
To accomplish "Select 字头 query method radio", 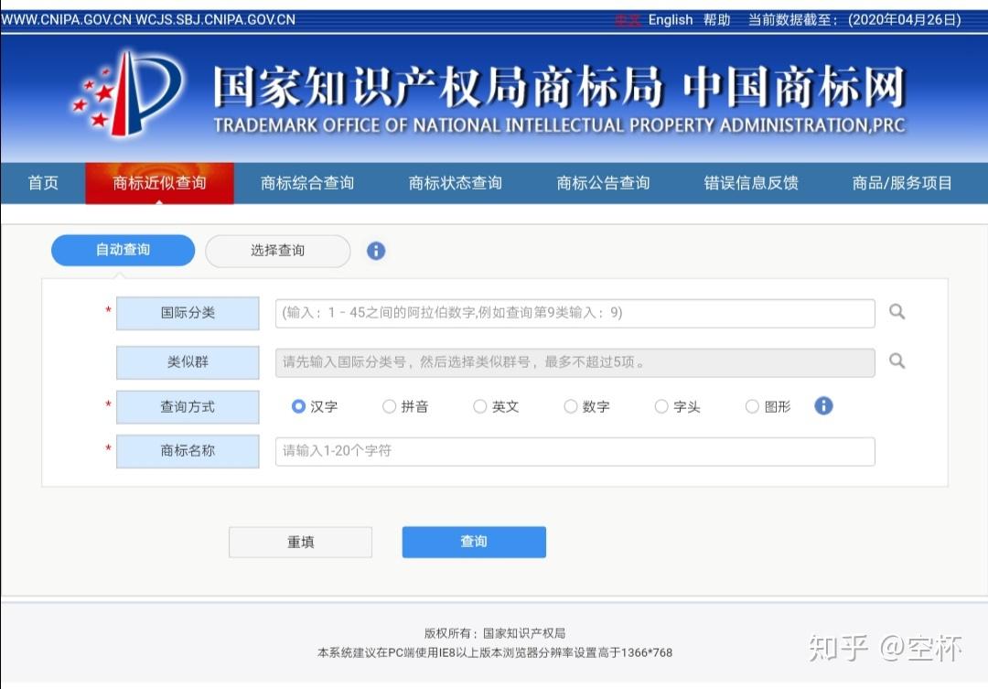I will [x=661, y=406].
